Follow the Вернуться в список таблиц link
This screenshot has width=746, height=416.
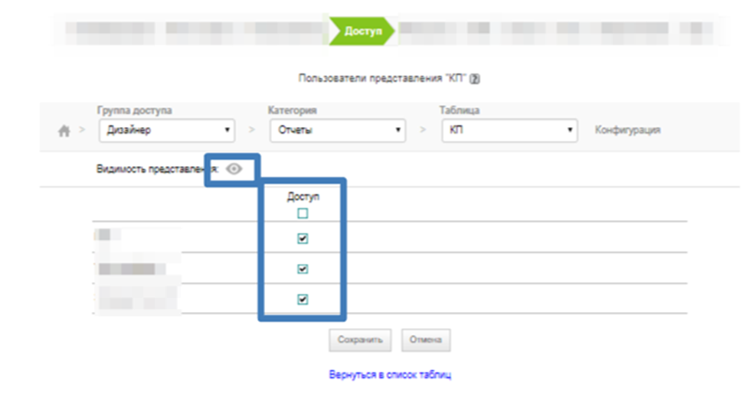click(390, 375)
